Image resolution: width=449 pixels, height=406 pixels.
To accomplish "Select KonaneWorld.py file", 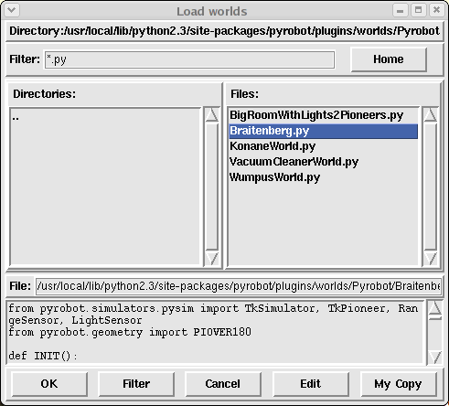I will (323, 146).
